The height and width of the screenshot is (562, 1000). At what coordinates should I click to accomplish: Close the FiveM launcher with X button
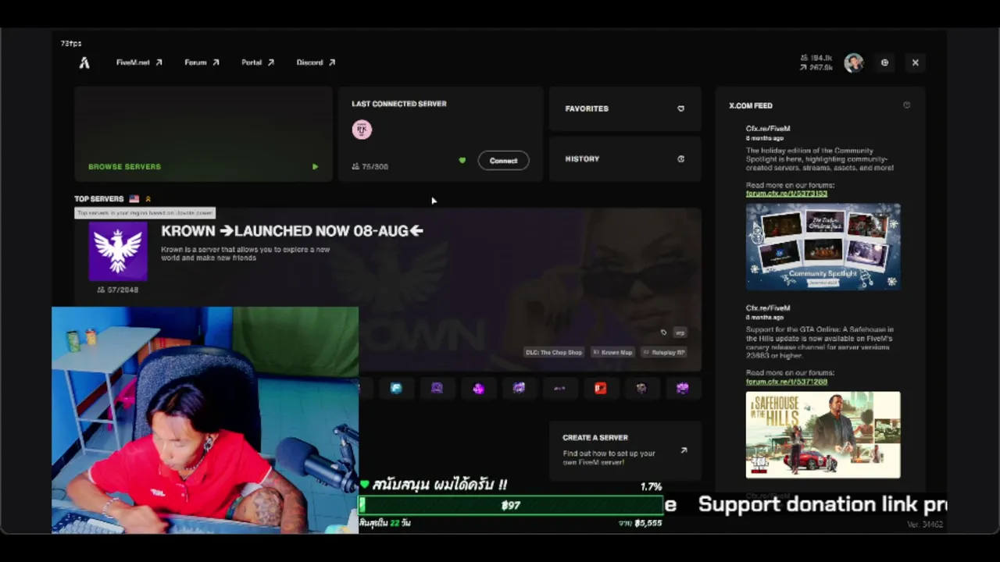[915, 62]
